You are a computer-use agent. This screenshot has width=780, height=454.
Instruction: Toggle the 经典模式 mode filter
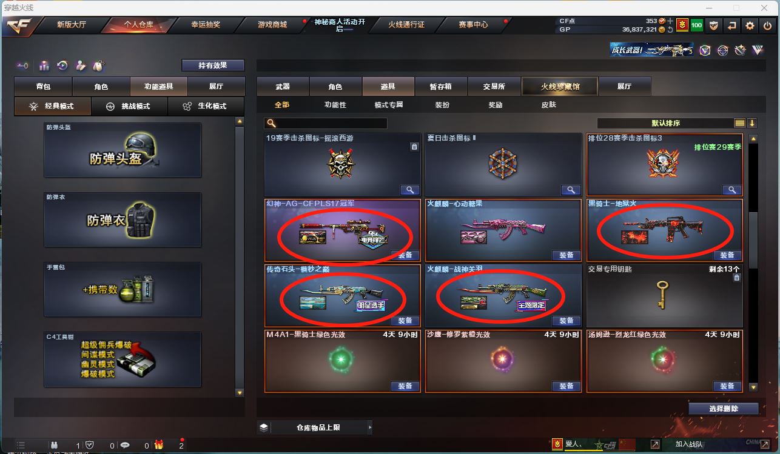coord(53,106)
